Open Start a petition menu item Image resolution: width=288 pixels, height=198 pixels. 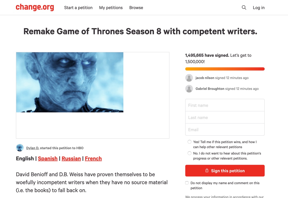(x=78, y=8)
